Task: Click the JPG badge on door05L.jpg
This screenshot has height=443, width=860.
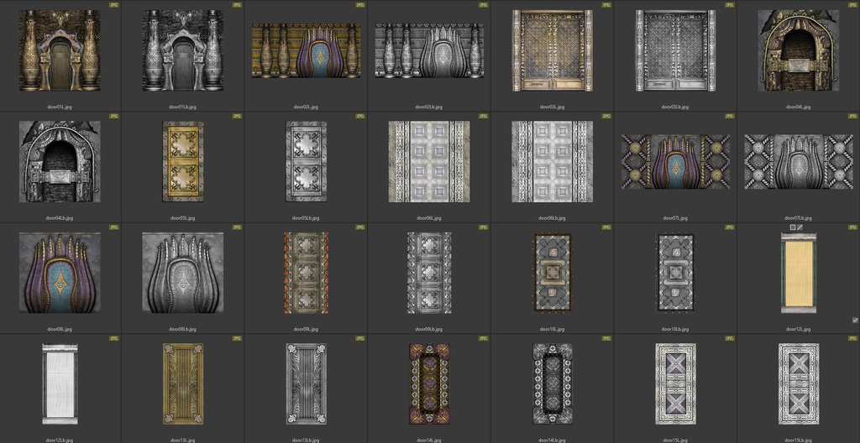Action: [x=237, y=116]
